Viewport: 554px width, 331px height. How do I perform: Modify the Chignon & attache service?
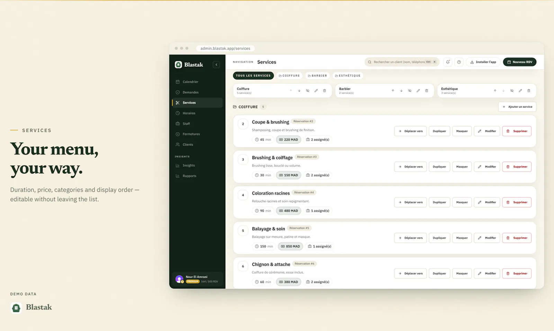pyautogui.click(x=487, y=274)
